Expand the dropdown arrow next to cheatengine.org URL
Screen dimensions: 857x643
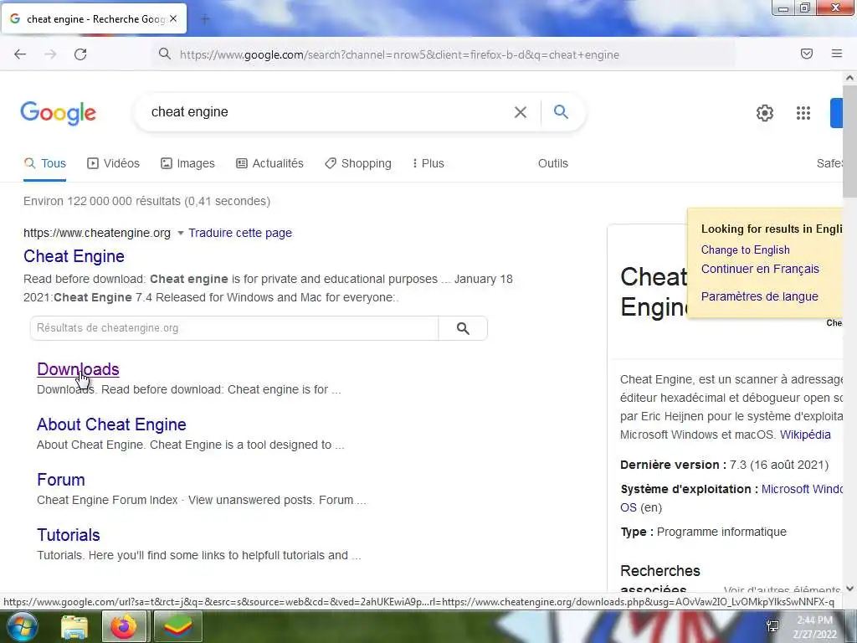point(181,233)
